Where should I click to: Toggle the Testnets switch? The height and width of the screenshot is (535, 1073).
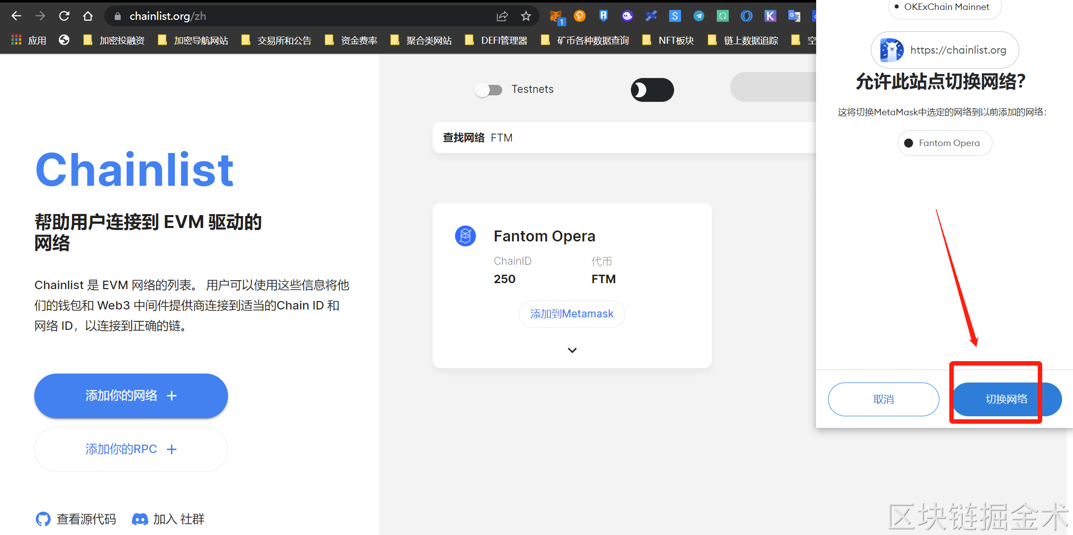[489, 90]
